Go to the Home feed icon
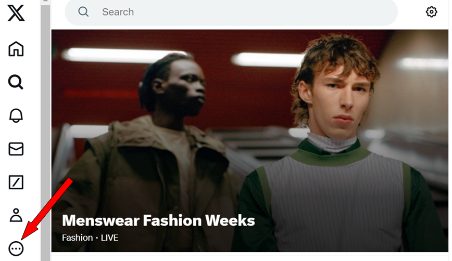The image size is (452, 261). pyautogui.click(x=16, y=49)
